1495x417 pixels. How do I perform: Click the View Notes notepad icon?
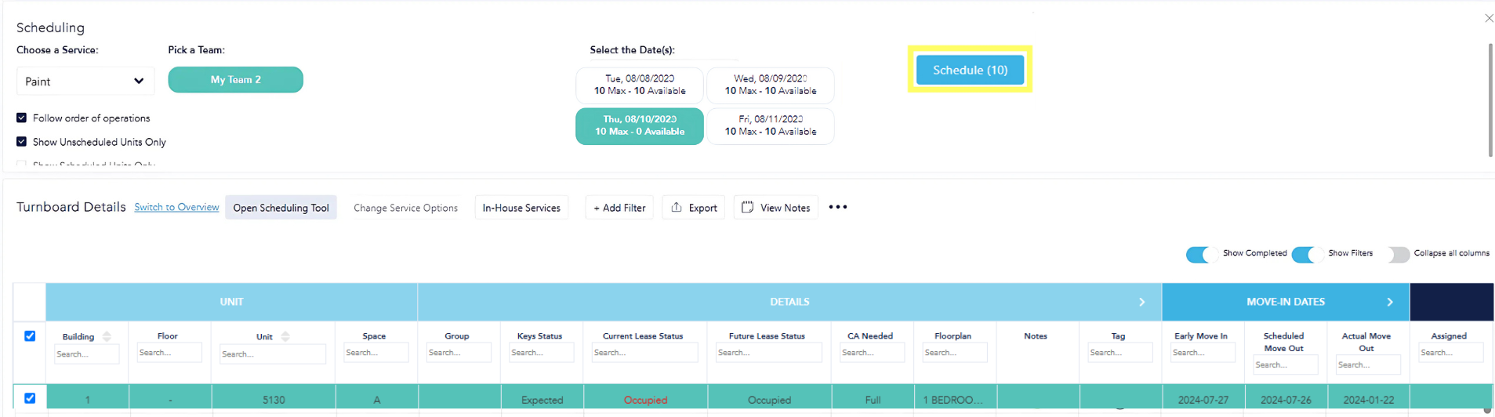click(747, 207)
